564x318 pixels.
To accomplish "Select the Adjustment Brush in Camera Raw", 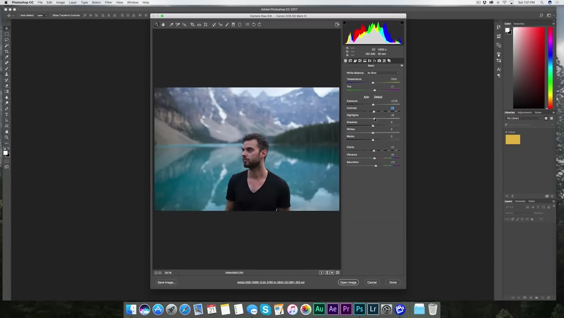I will 227,24.
